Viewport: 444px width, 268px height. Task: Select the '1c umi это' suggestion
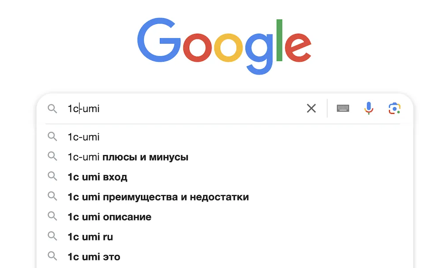(x=225, y=257)
